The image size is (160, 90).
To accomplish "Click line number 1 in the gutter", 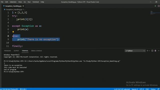I will pos(8,12).
